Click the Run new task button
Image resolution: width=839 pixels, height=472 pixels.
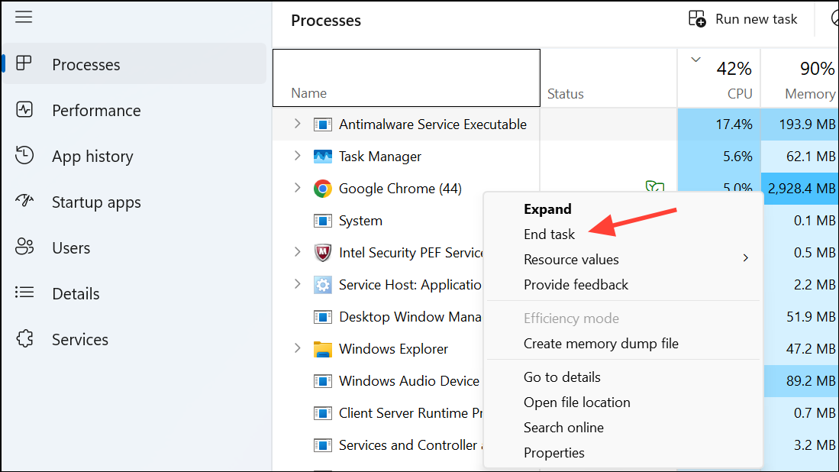[x=744, y=18]
